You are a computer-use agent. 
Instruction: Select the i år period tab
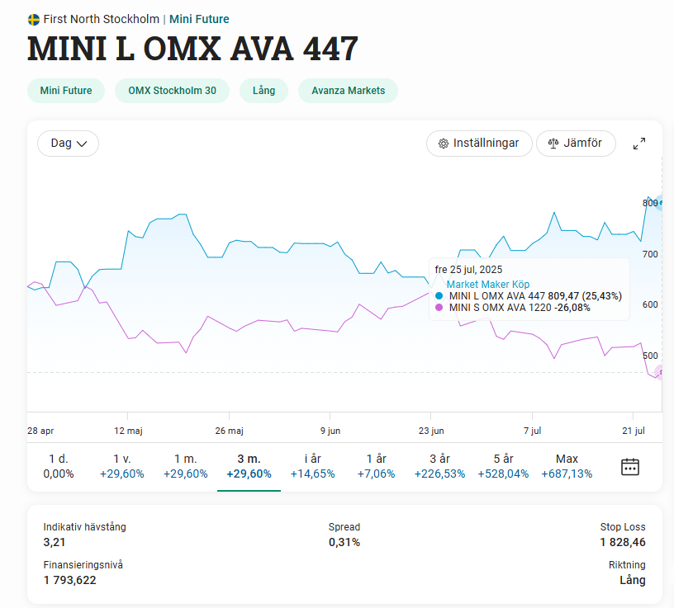312,466
